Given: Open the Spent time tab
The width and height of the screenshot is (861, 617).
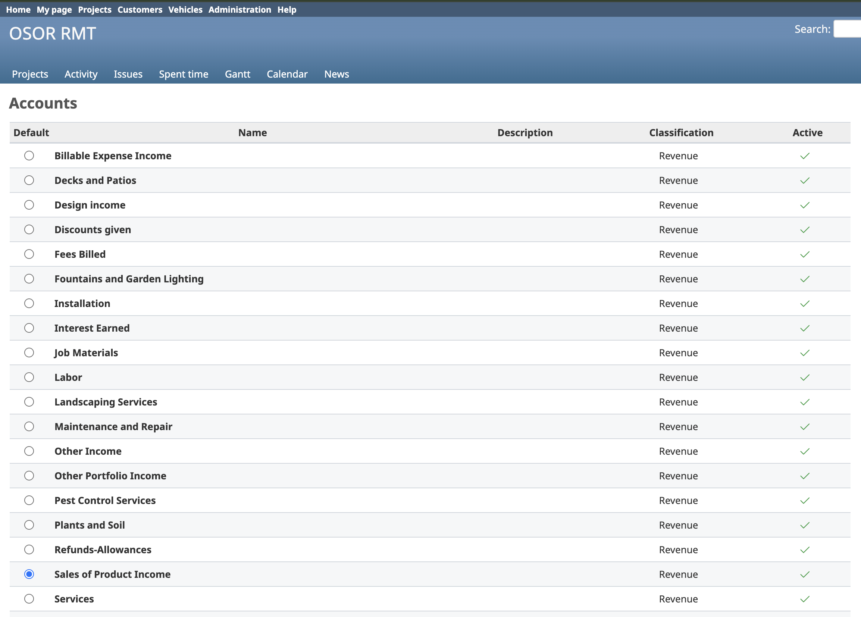Looking at the screenshot, I should [x=184, y=74].
